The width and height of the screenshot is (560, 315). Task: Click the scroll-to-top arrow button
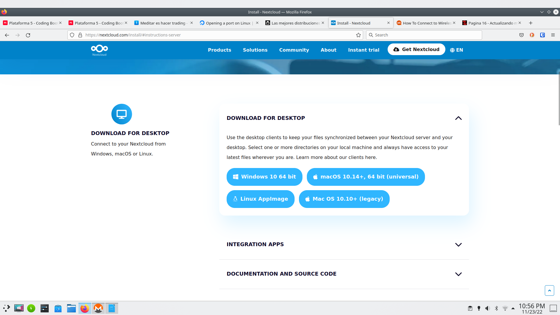tap(549, 290)
